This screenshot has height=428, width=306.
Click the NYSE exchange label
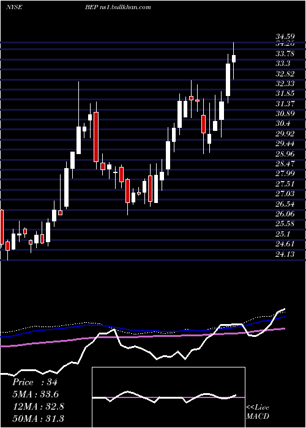[14, 7]
